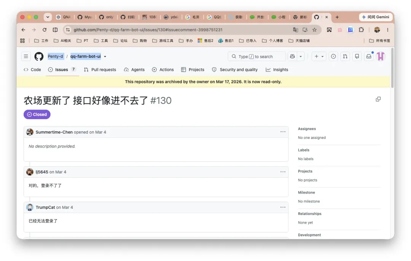Click the Closed status badge
Viewport: 411px width, 261px height.
[x=37, y=115]
